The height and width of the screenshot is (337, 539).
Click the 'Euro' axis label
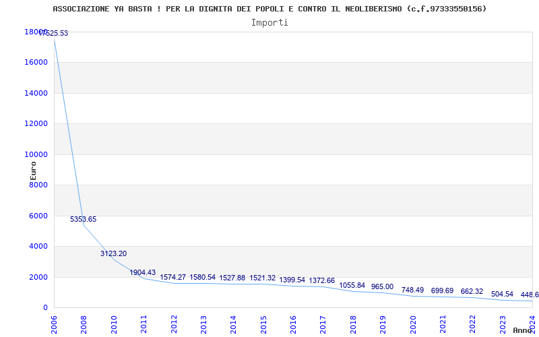(x=33, y=171)
